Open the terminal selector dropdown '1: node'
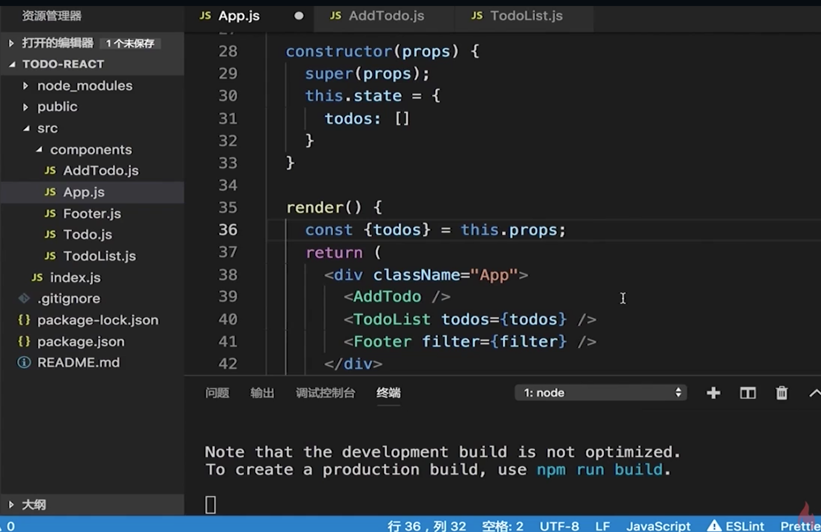Viewport: 821px width, 532px height. click(x=601, y=393)
